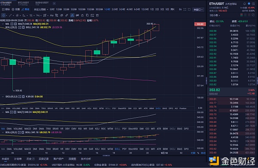This screenshot has height=168, width=258.
Task: Click the panel layout icon next to star
Action: pos(253,3)
